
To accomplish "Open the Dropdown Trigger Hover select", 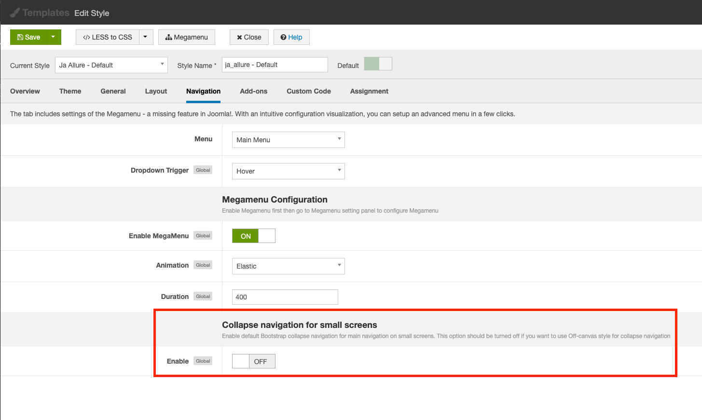I will click(288, 171).
